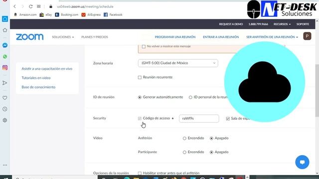Click PROGRAMAR UNA REUNIÓN
This screenshot has width=319, height=179.
click(175, 37)
